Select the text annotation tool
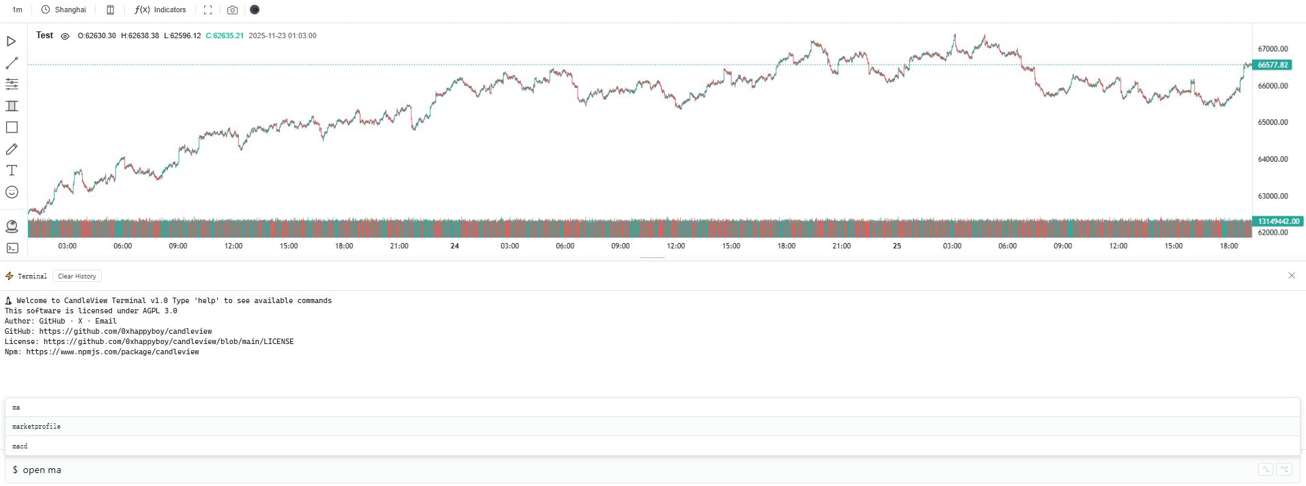The height and width of the screenshot is (486, 1306). pos(12,171)
